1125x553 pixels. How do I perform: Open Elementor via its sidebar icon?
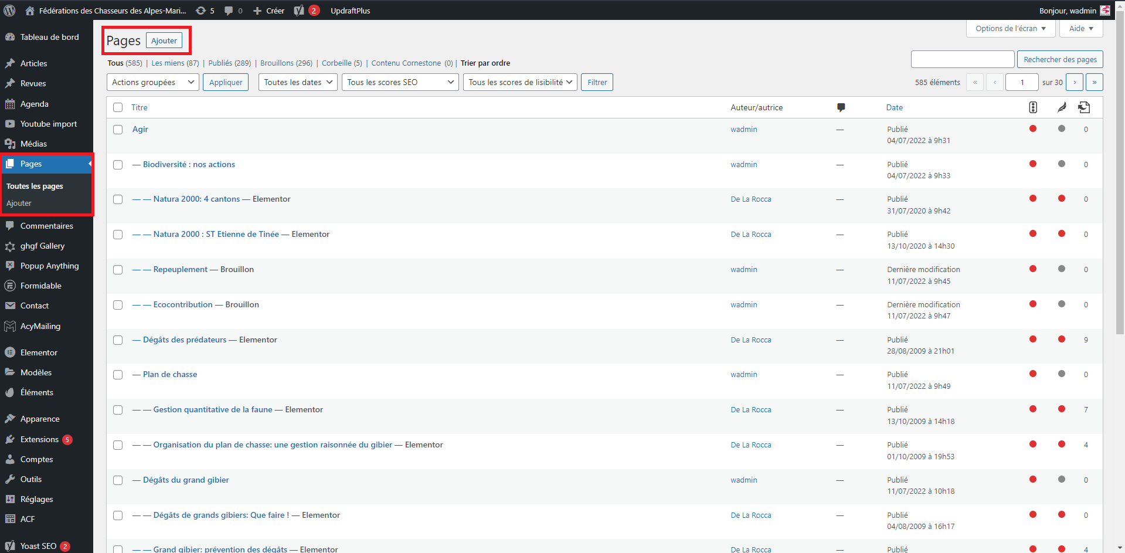[10, 352]
